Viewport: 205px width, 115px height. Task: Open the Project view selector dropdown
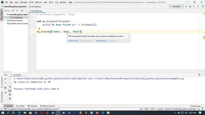click(7, 11)
